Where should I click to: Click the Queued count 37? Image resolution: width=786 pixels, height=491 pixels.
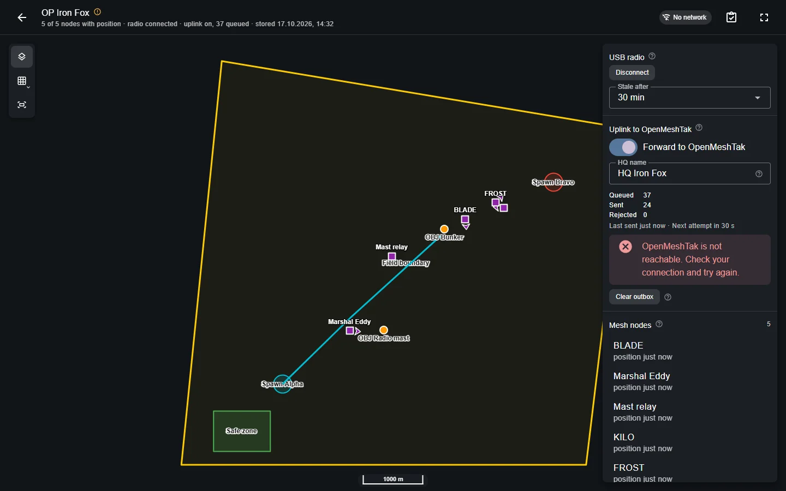pyautogui.click(x=647, y=195)
